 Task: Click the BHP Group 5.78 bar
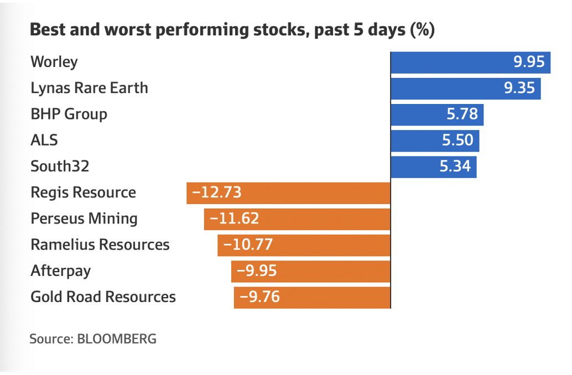coord(437,114)
